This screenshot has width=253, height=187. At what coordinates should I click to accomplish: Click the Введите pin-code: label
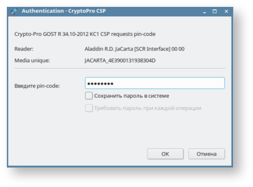[37, 85]
